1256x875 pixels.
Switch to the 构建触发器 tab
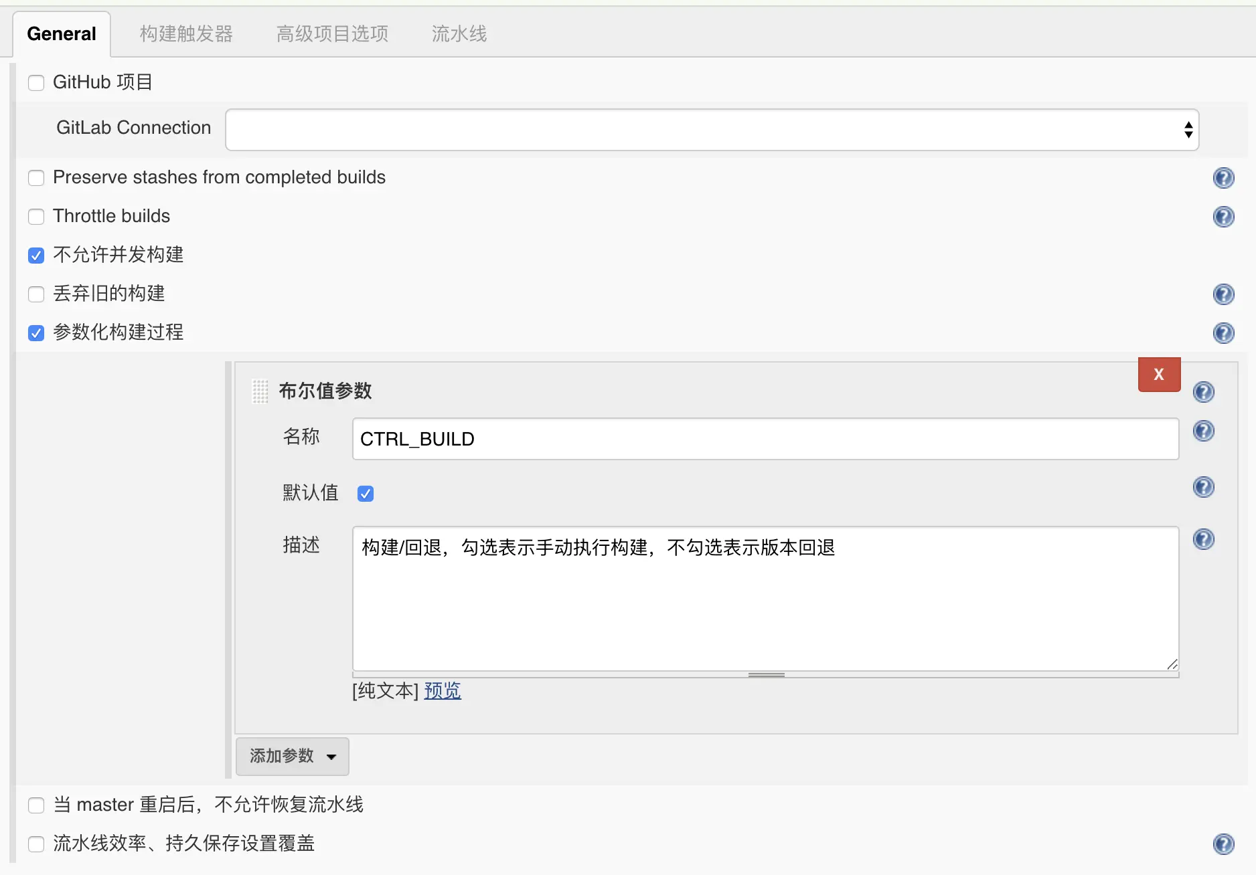(x=186, y=33)
